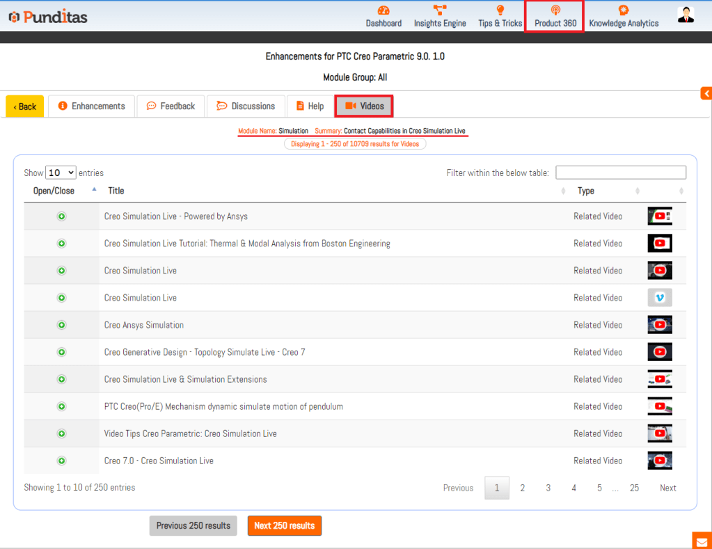Open the Dashboard gauge icon

tap(383, 10)
